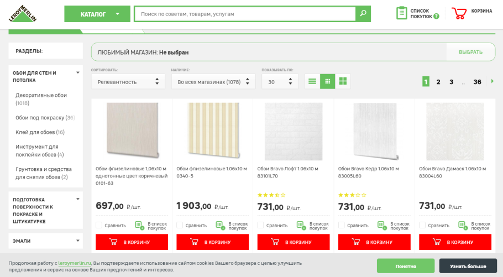Go to next page arrow
This screenshot has height=277, width=503.
(x=492, y=81)
